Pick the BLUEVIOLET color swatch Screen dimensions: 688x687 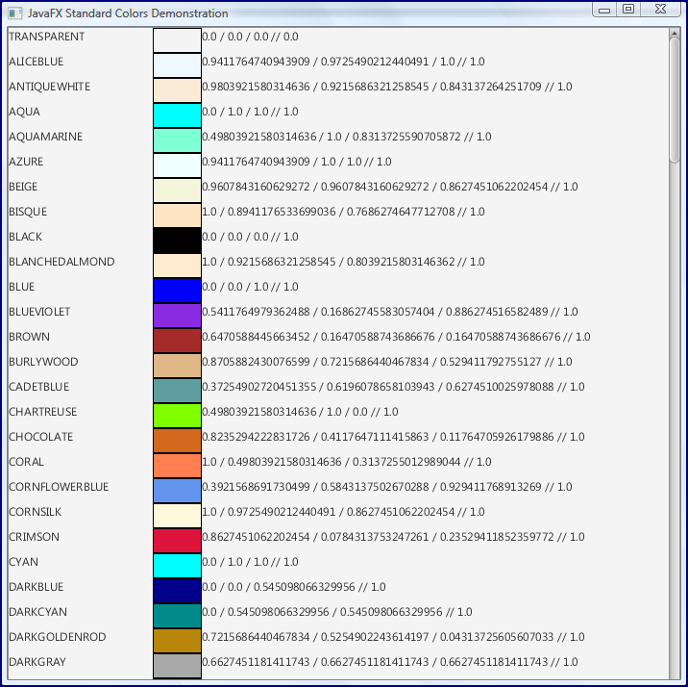click(x=177, y=316)
